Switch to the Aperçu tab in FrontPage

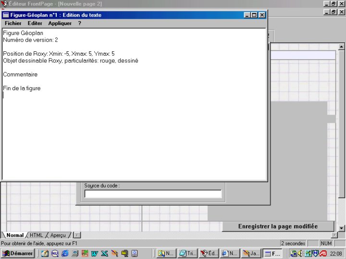pyautogui.click(x=58, y=235)
